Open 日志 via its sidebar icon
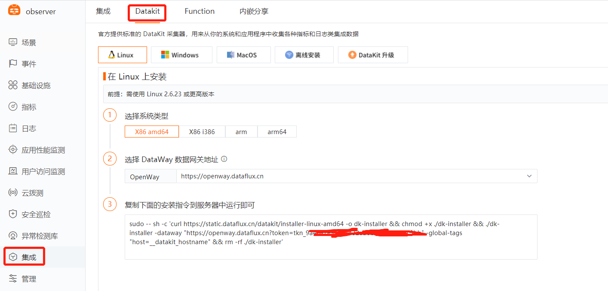The width and height of the screenshot is (608, 291). pos(13,128)
